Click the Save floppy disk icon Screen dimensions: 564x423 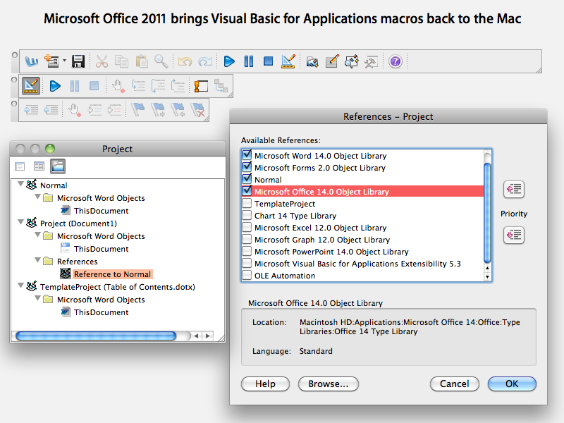coord(78,61)
